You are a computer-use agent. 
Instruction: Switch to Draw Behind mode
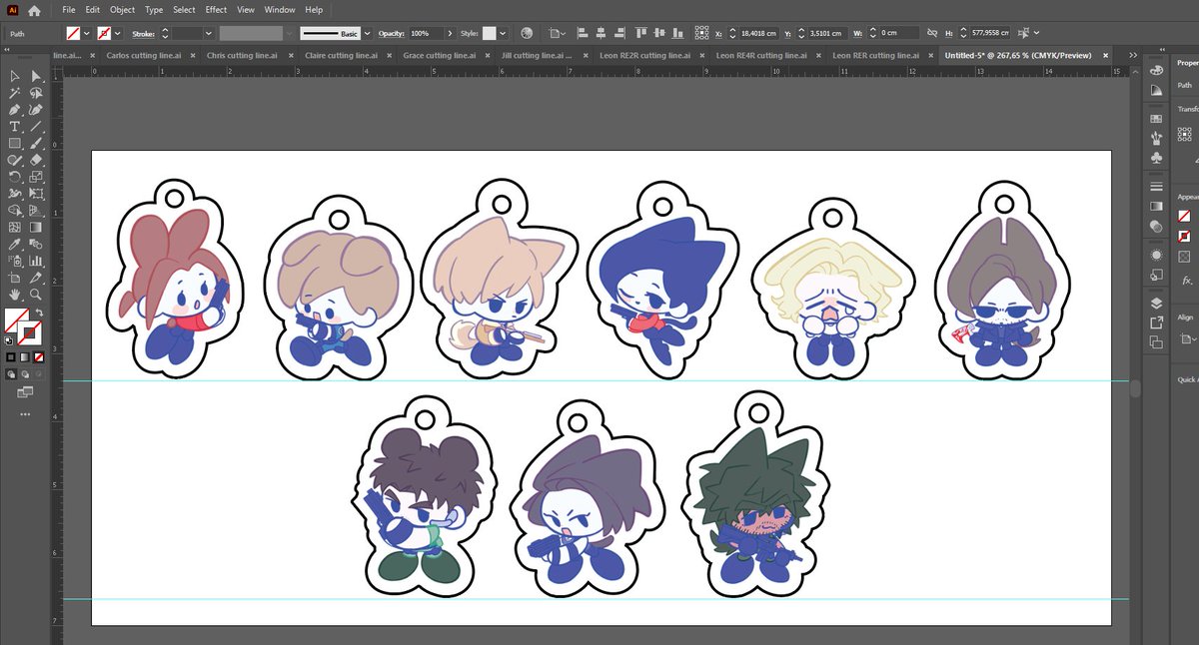25,375
